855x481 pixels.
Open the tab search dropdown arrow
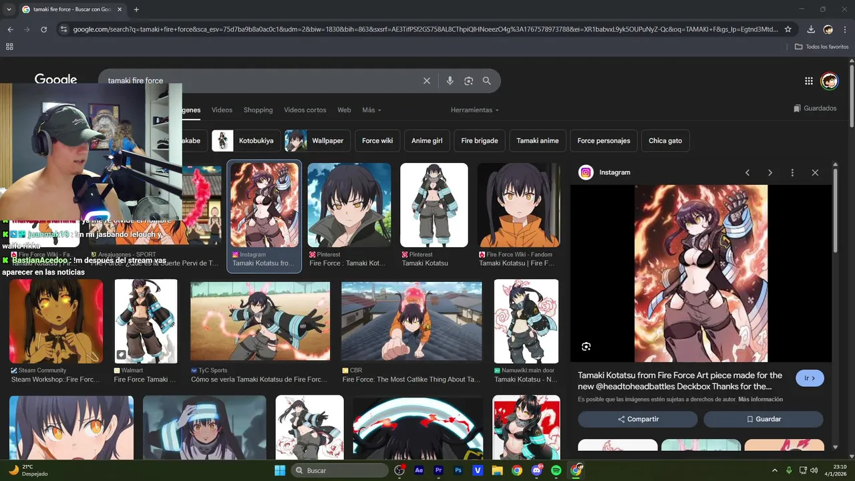(9, 9)
